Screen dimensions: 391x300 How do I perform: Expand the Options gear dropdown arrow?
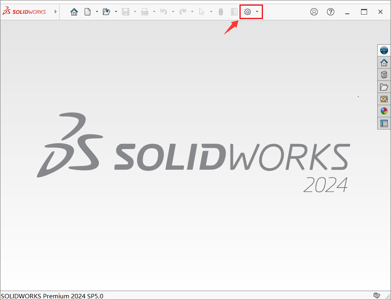coord(257,12)
